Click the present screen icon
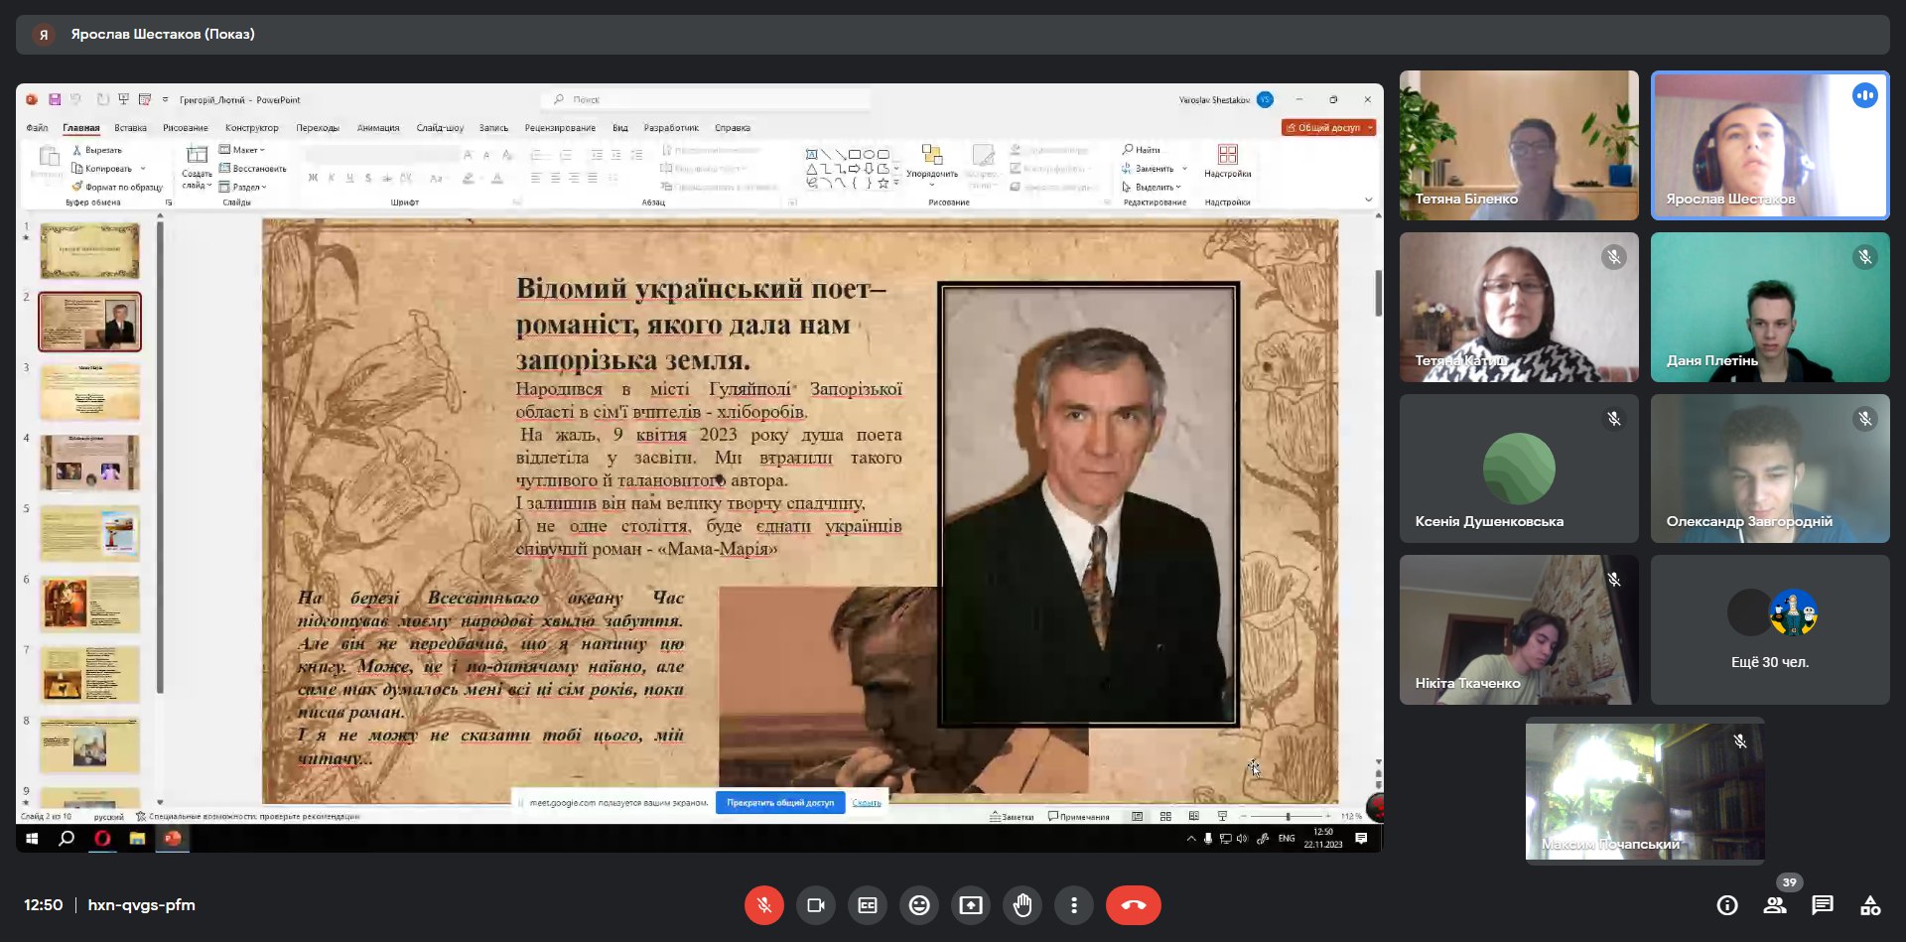The height and width of the screenshot is (942, 1906). [x=971, y=905]
